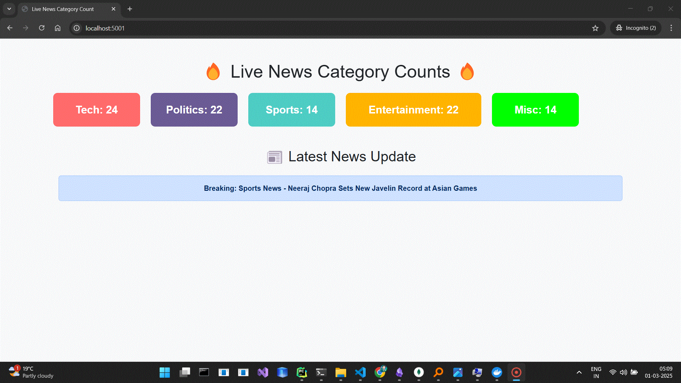Select the Sports: 14 teal card

(x=292, y=110)
